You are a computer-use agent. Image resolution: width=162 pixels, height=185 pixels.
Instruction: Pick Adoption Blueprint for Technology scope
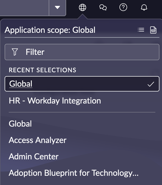[74, 173]
